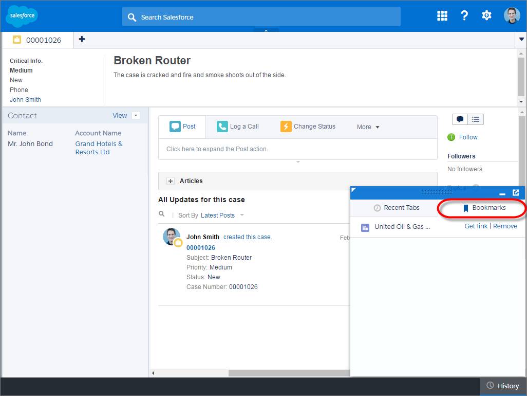This screenshot has width=527, height=396.
Task: Click the United Oil & Gas account icon
Action: [365, 228]
